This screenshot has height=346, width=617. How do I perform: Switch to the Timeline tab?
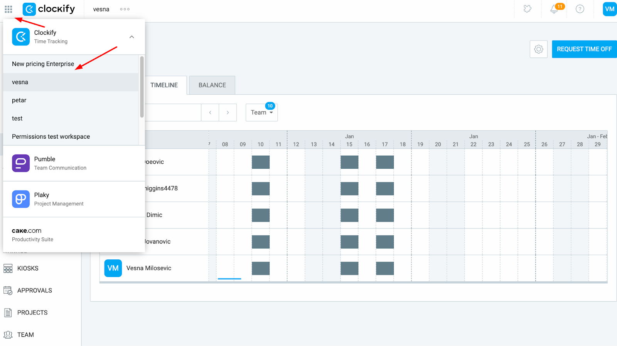164,85
